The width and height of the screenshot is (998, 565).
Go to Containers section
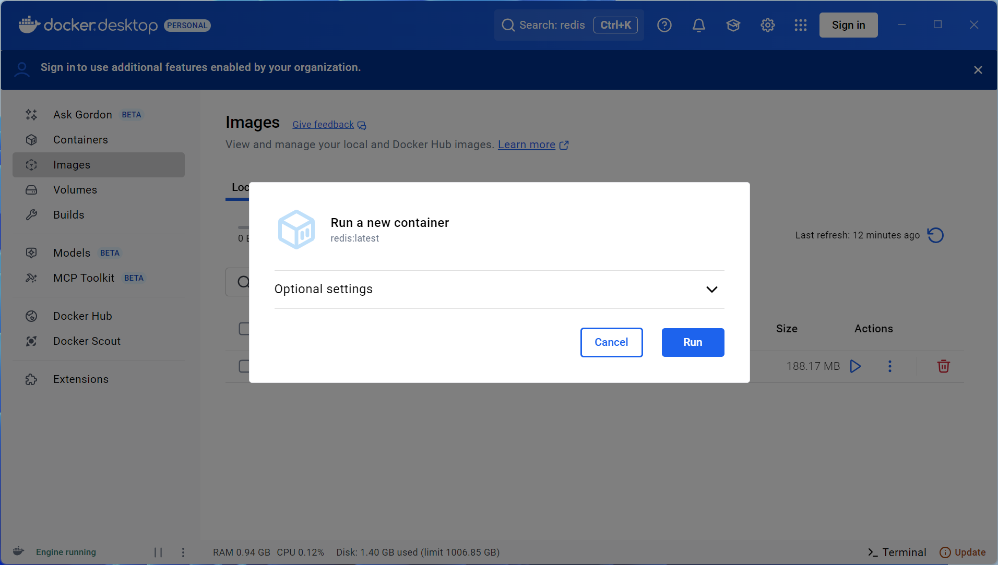click(x=99, y=140)
